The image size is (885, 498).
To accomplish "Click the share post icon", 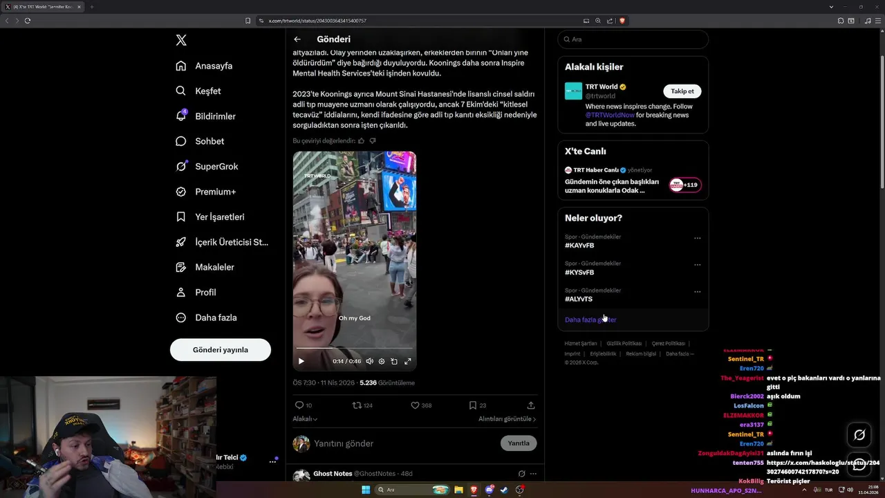I will [x=531, y=405].
